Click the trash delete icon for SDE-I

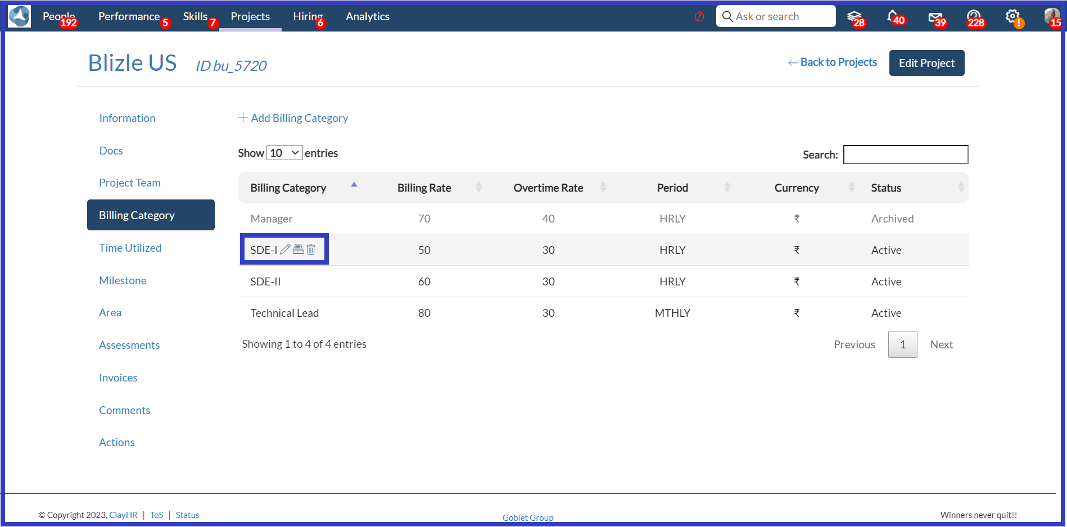click(x=311, y=249)
